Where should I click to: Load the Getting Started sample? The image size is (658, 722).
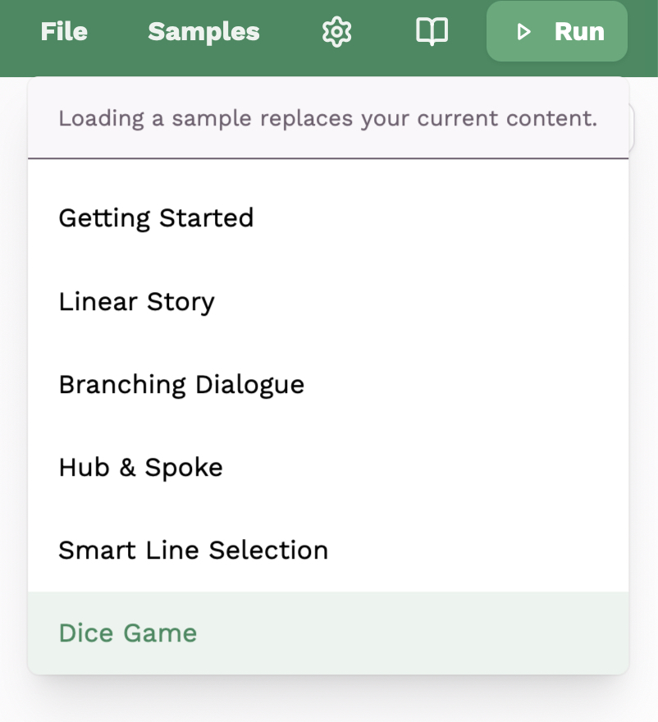(156, 218)
